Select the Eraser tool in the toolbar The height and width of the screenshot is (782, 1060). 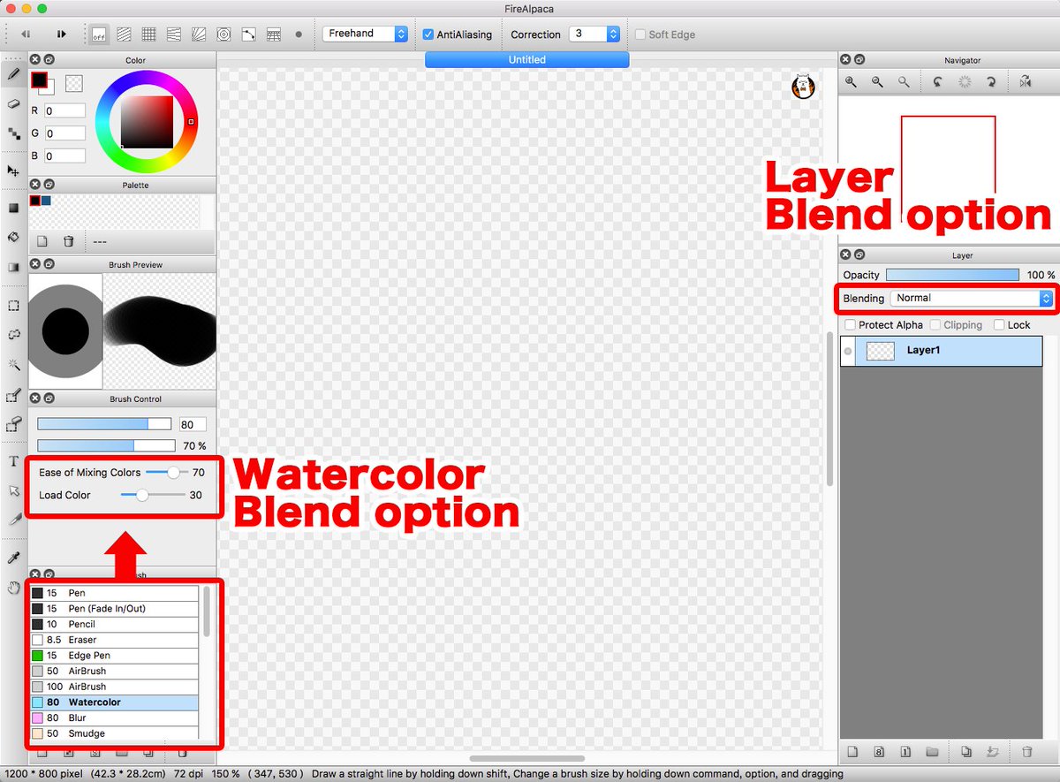pyautogui.click(x=11, y=104)
